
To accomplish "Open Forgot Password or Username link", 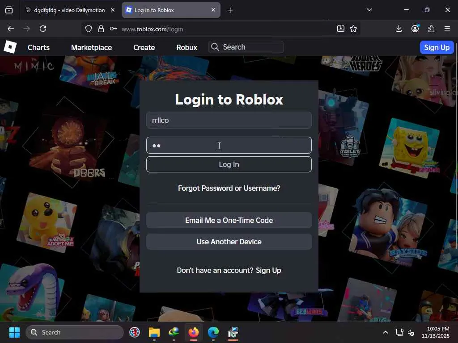I will click(229, 188).
